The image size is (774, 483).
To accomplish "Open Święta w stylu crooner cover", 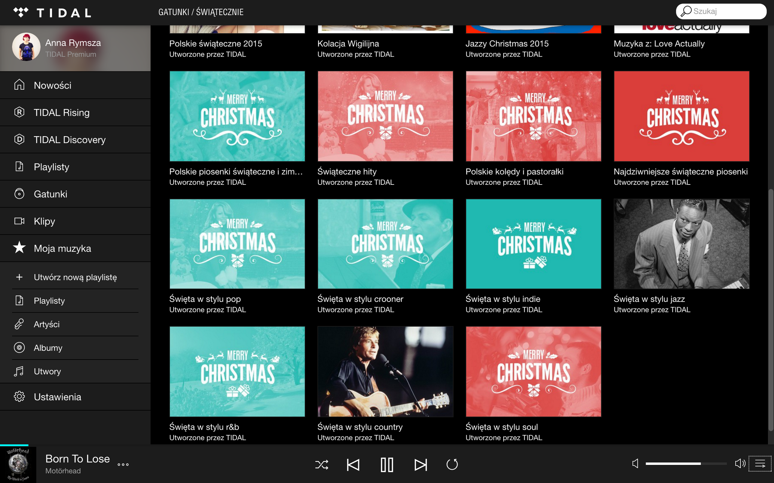I will pyautogui.click(x=385, y=244).
